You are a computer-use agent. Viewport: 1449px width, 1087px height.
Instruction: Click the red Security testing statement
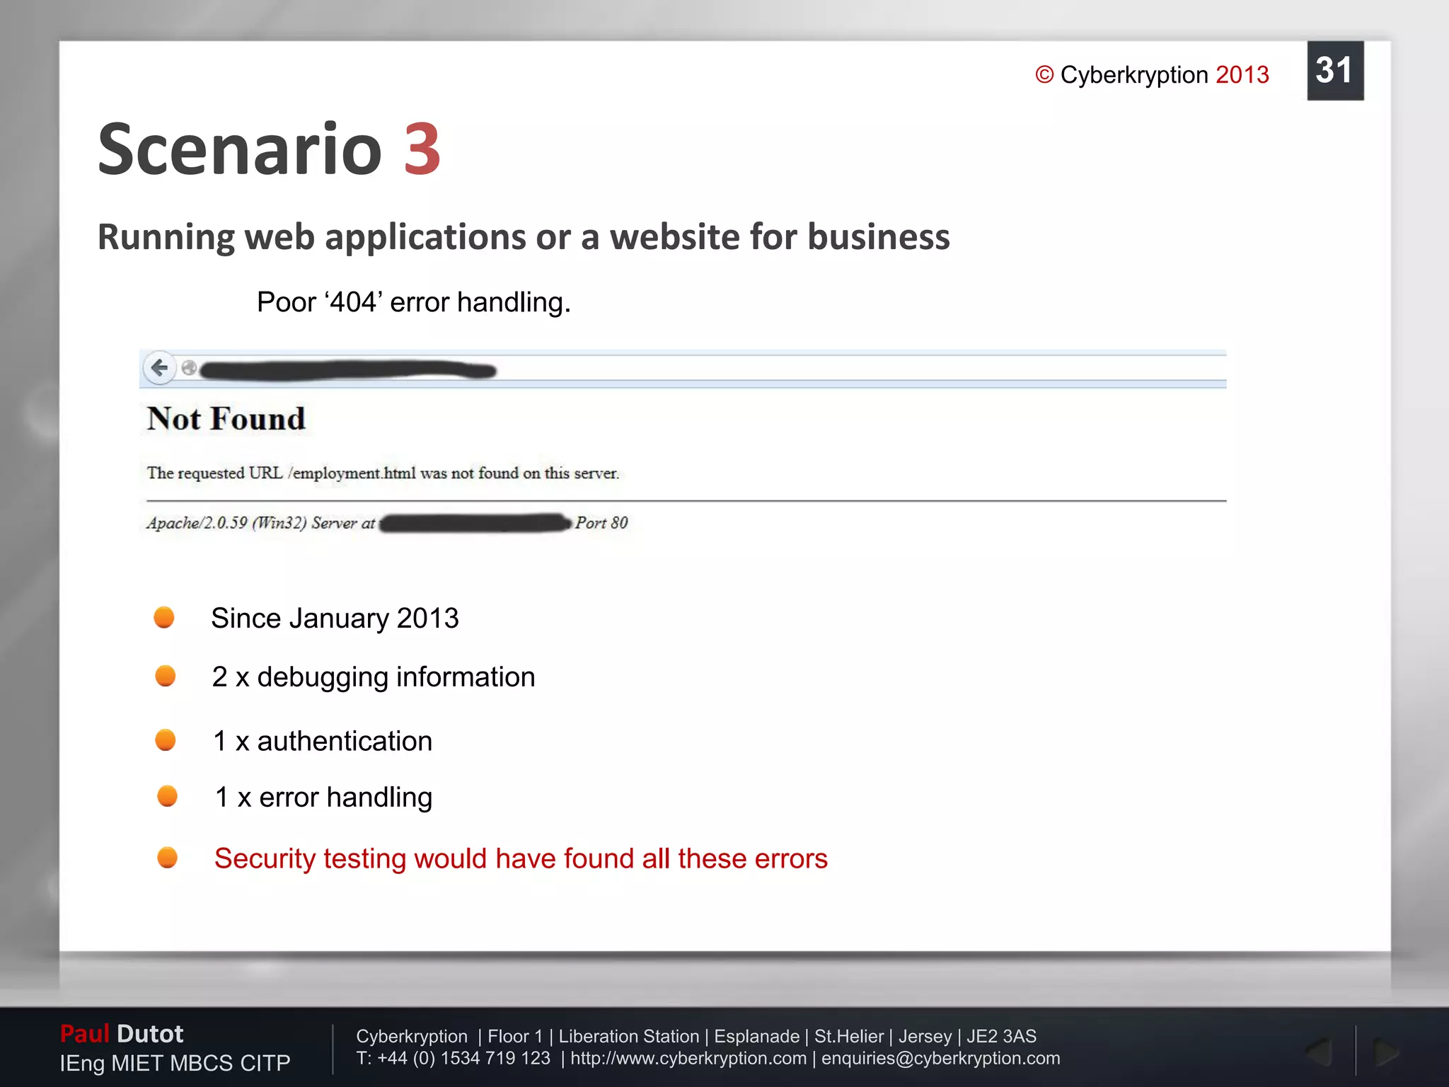[521, 858]
